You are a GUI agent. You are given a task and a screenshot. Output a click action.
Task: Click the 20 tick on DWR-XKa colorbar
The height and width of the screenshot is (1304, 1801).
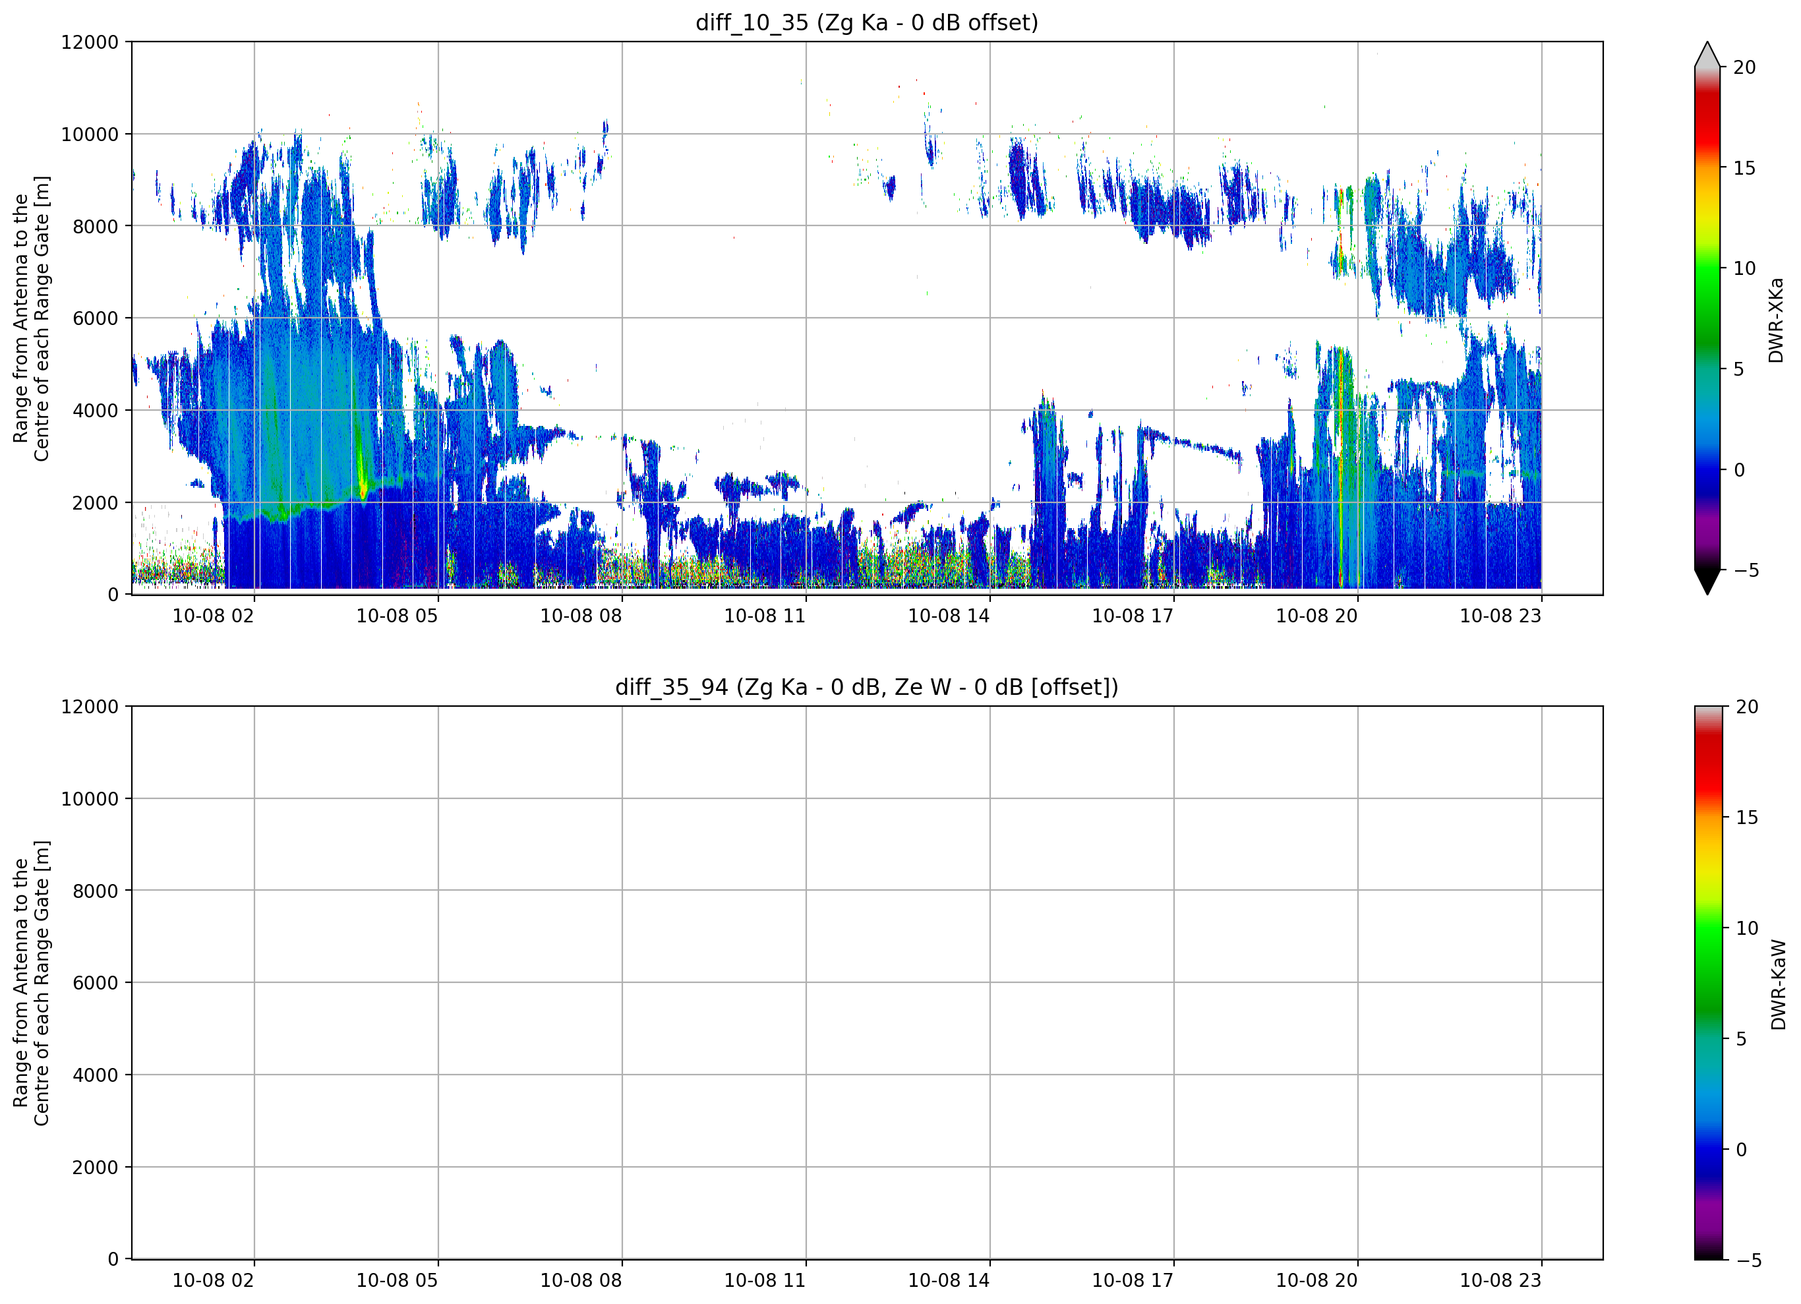coord(1744,67)
